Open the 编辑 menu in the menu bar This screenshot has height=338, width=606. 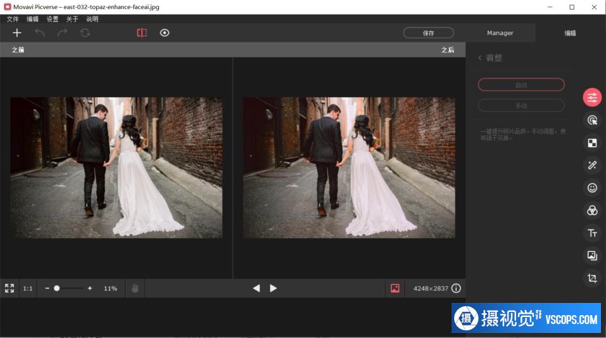33,19
